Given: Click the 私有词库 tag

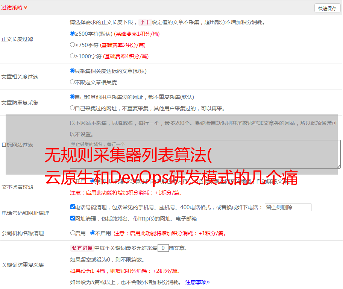Looking at the screenshot, I should click(x=81, y=248).
